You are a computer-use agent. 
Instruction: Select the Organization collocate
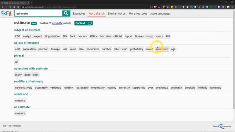[x=52, y=36]
